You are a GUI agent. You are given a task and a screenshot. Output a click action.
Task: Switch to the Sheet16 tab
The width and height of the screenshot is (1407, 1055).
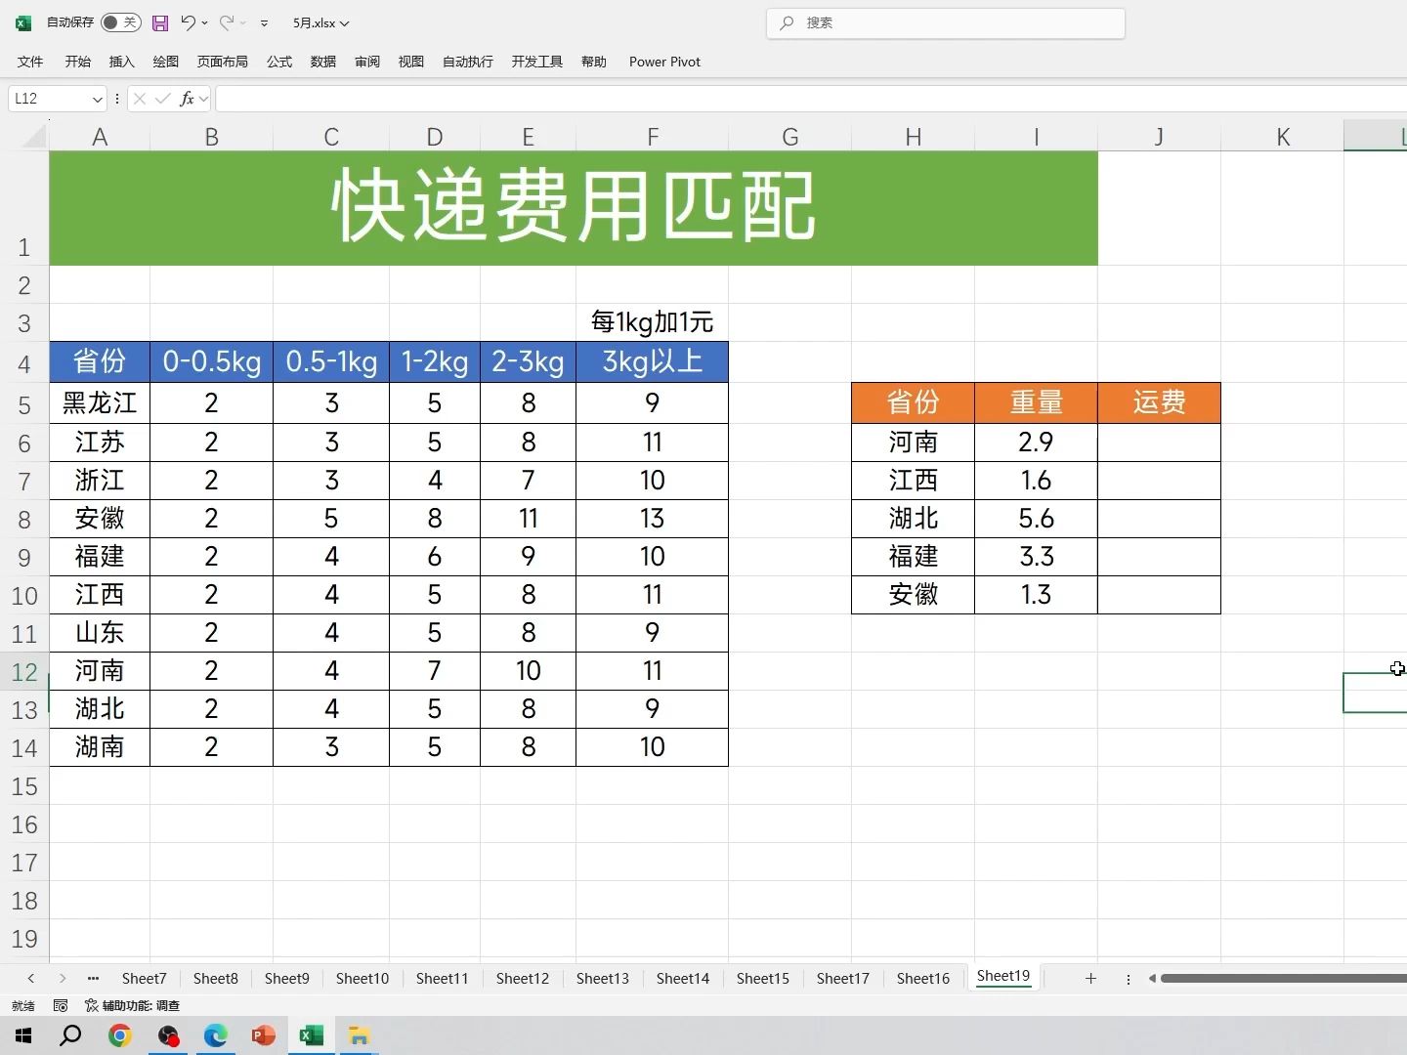pos(923,978)
